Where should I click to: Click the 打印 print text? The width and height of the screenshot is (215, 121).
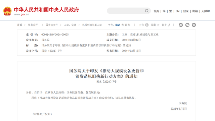click(x=142, y=25)
